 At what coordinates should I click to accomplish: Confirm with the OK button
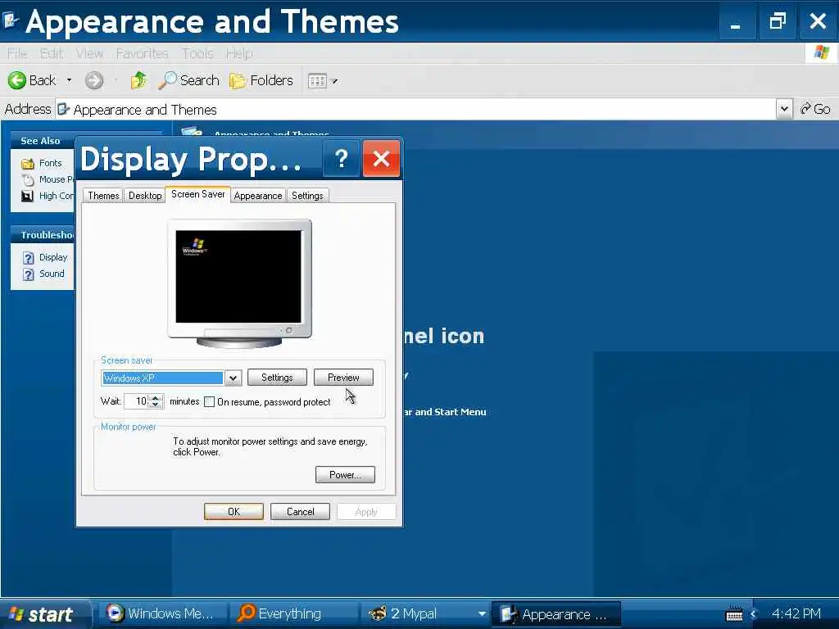pos(234,512)
